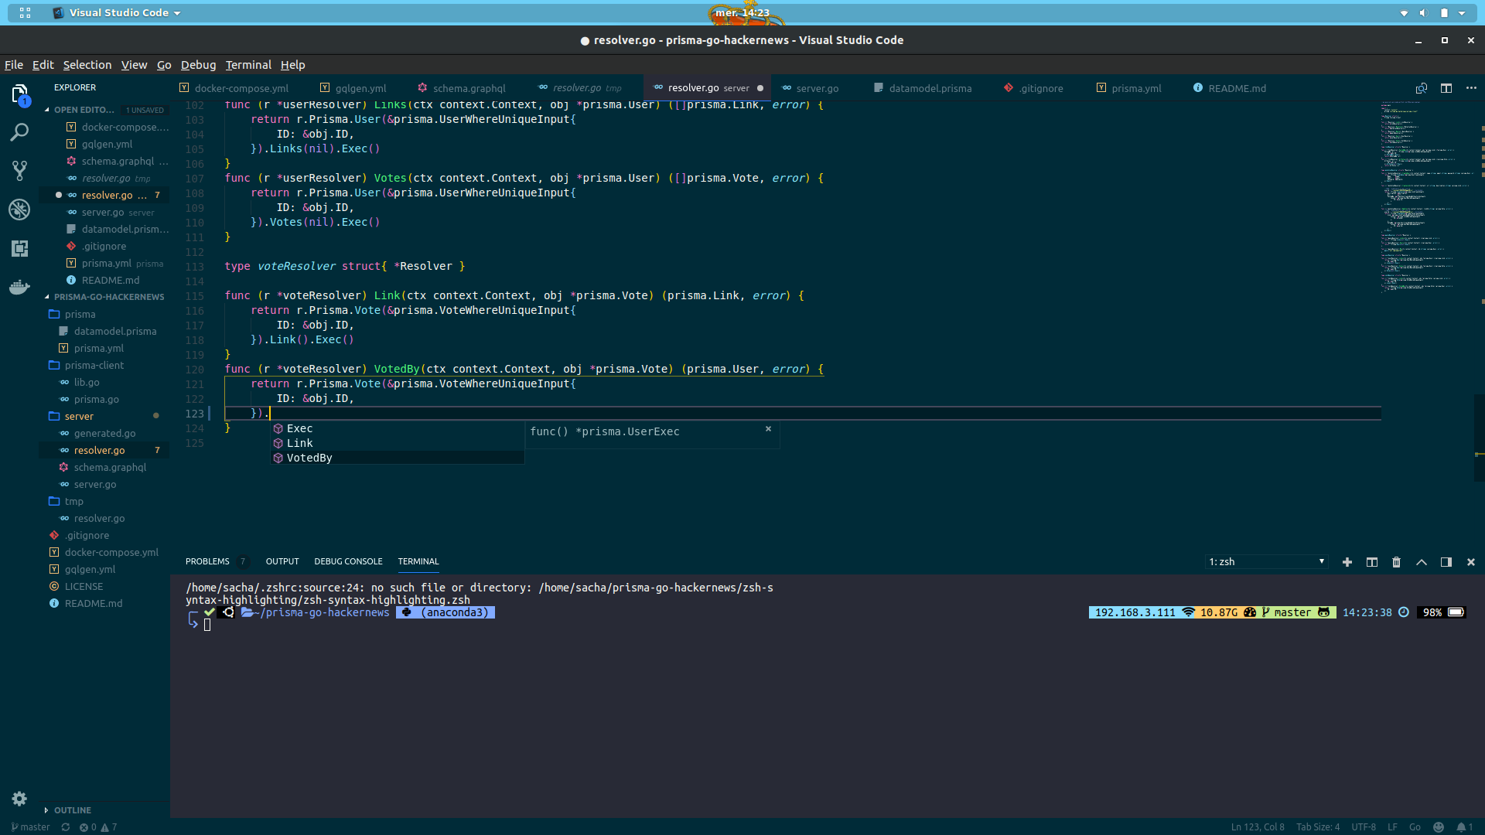Image resolution: width=1485 pixels, height=835 pixels.
Task: Add a new terminal with plus icon
Action: (1347, 562)
